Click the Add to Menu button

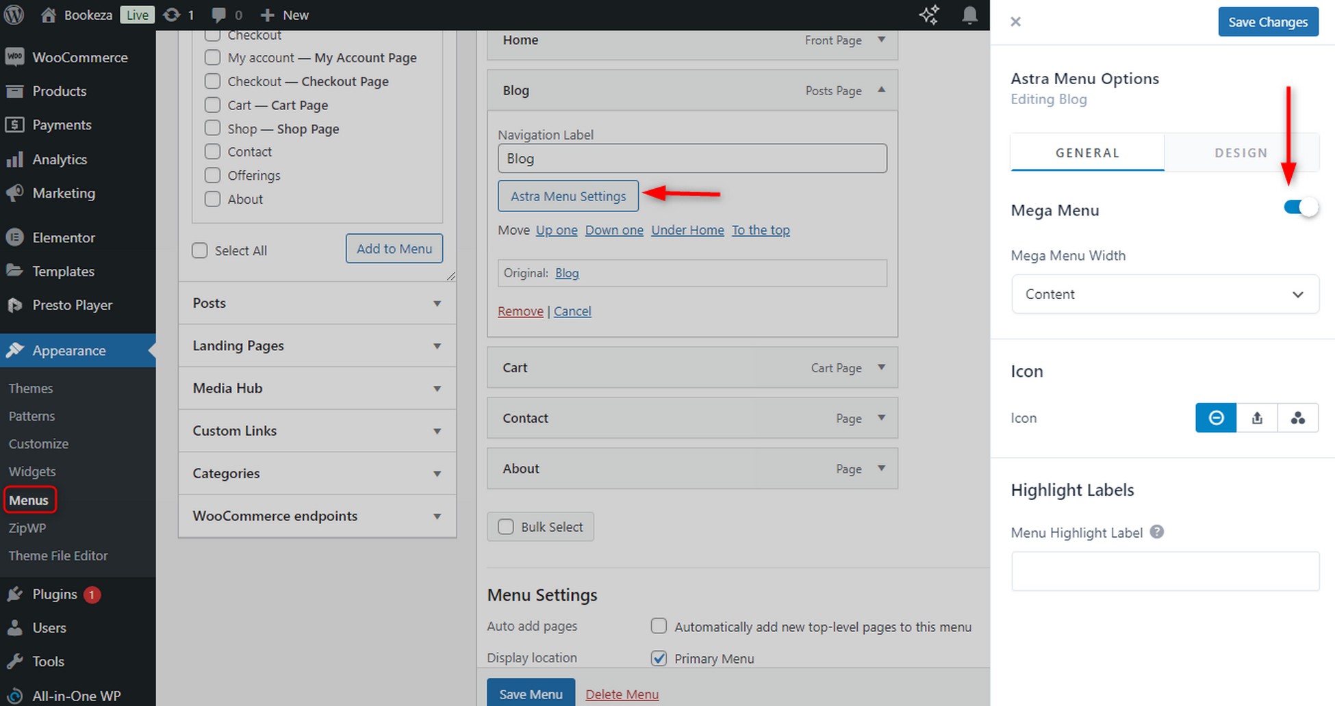pyautogui.click(x=394, y=248)
